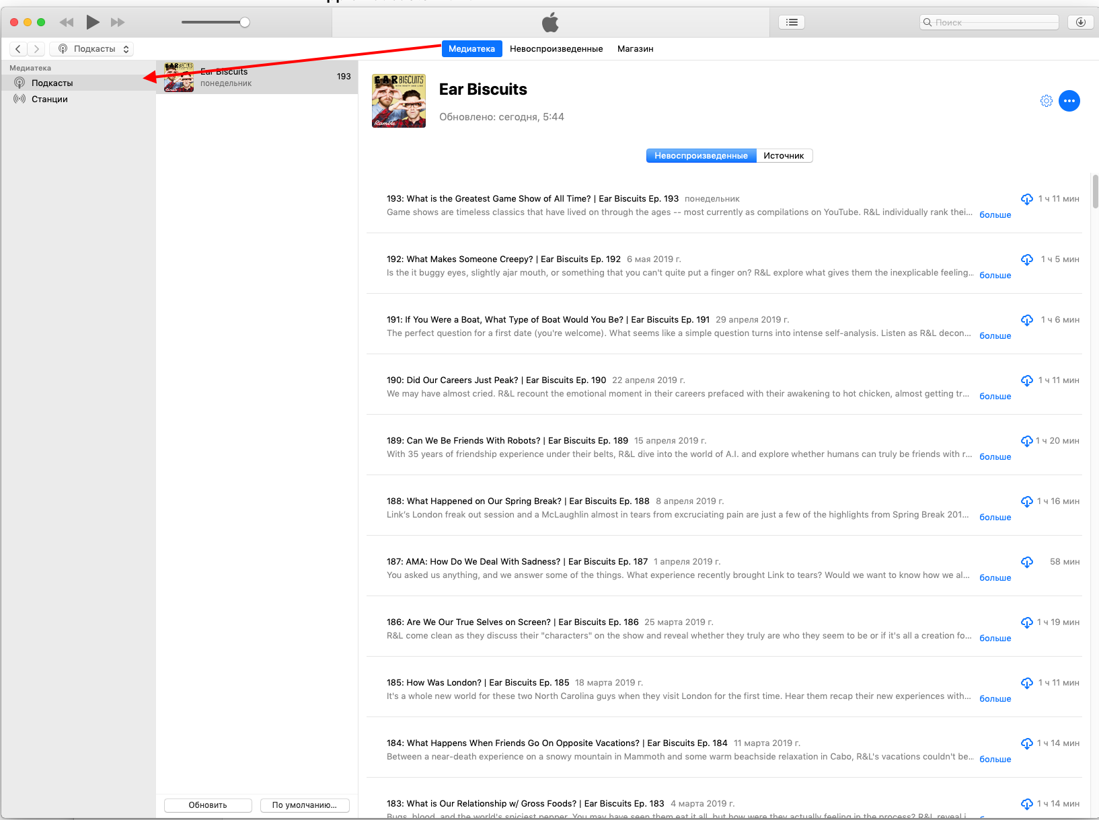This screenshot has height=820, width=1099.
Task: Click the episode list vertical scrollbar
Action: 1095,192
